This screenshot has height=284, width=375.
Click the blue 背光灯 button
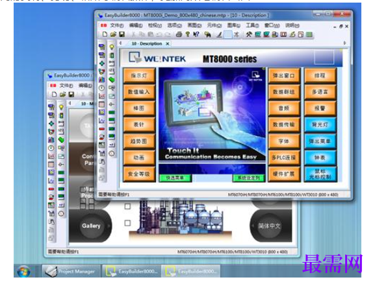320,124
